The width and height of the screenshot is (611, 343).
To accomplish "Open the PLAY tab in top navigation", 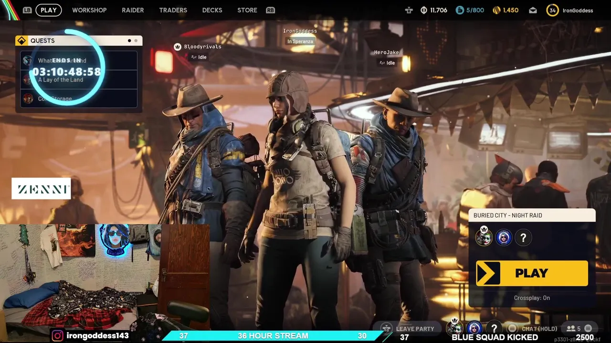I will [48, 10].
